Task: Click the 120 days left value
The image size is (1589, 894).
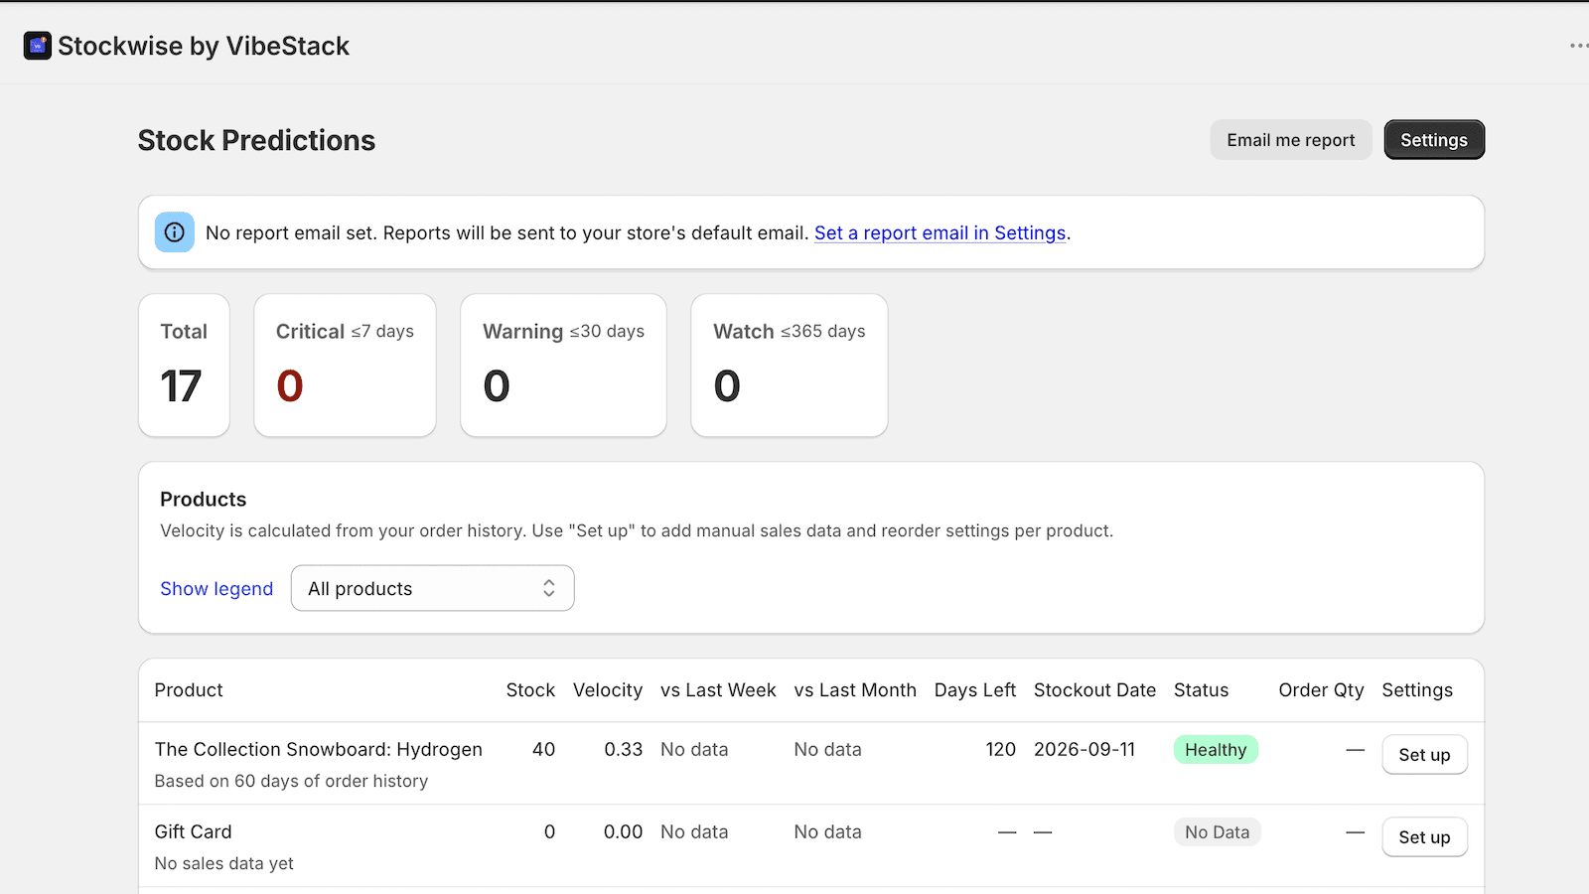Action: click(x=1001, y=750)
